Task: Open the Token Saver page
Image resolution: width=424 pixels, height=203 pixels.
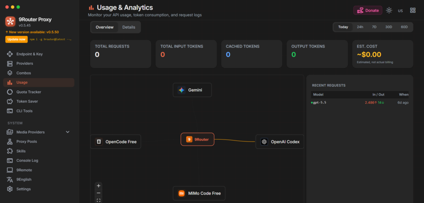Action: pyautogui.click(x=39, y=102)
